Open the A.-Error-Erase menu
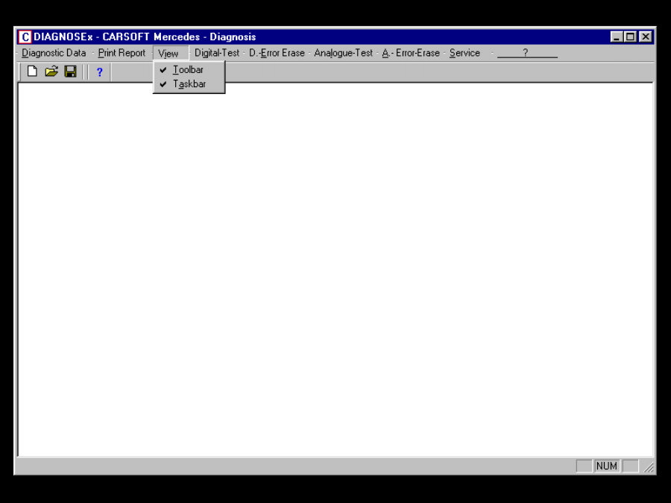The image size is (671, 503). (x=411, y=52)
